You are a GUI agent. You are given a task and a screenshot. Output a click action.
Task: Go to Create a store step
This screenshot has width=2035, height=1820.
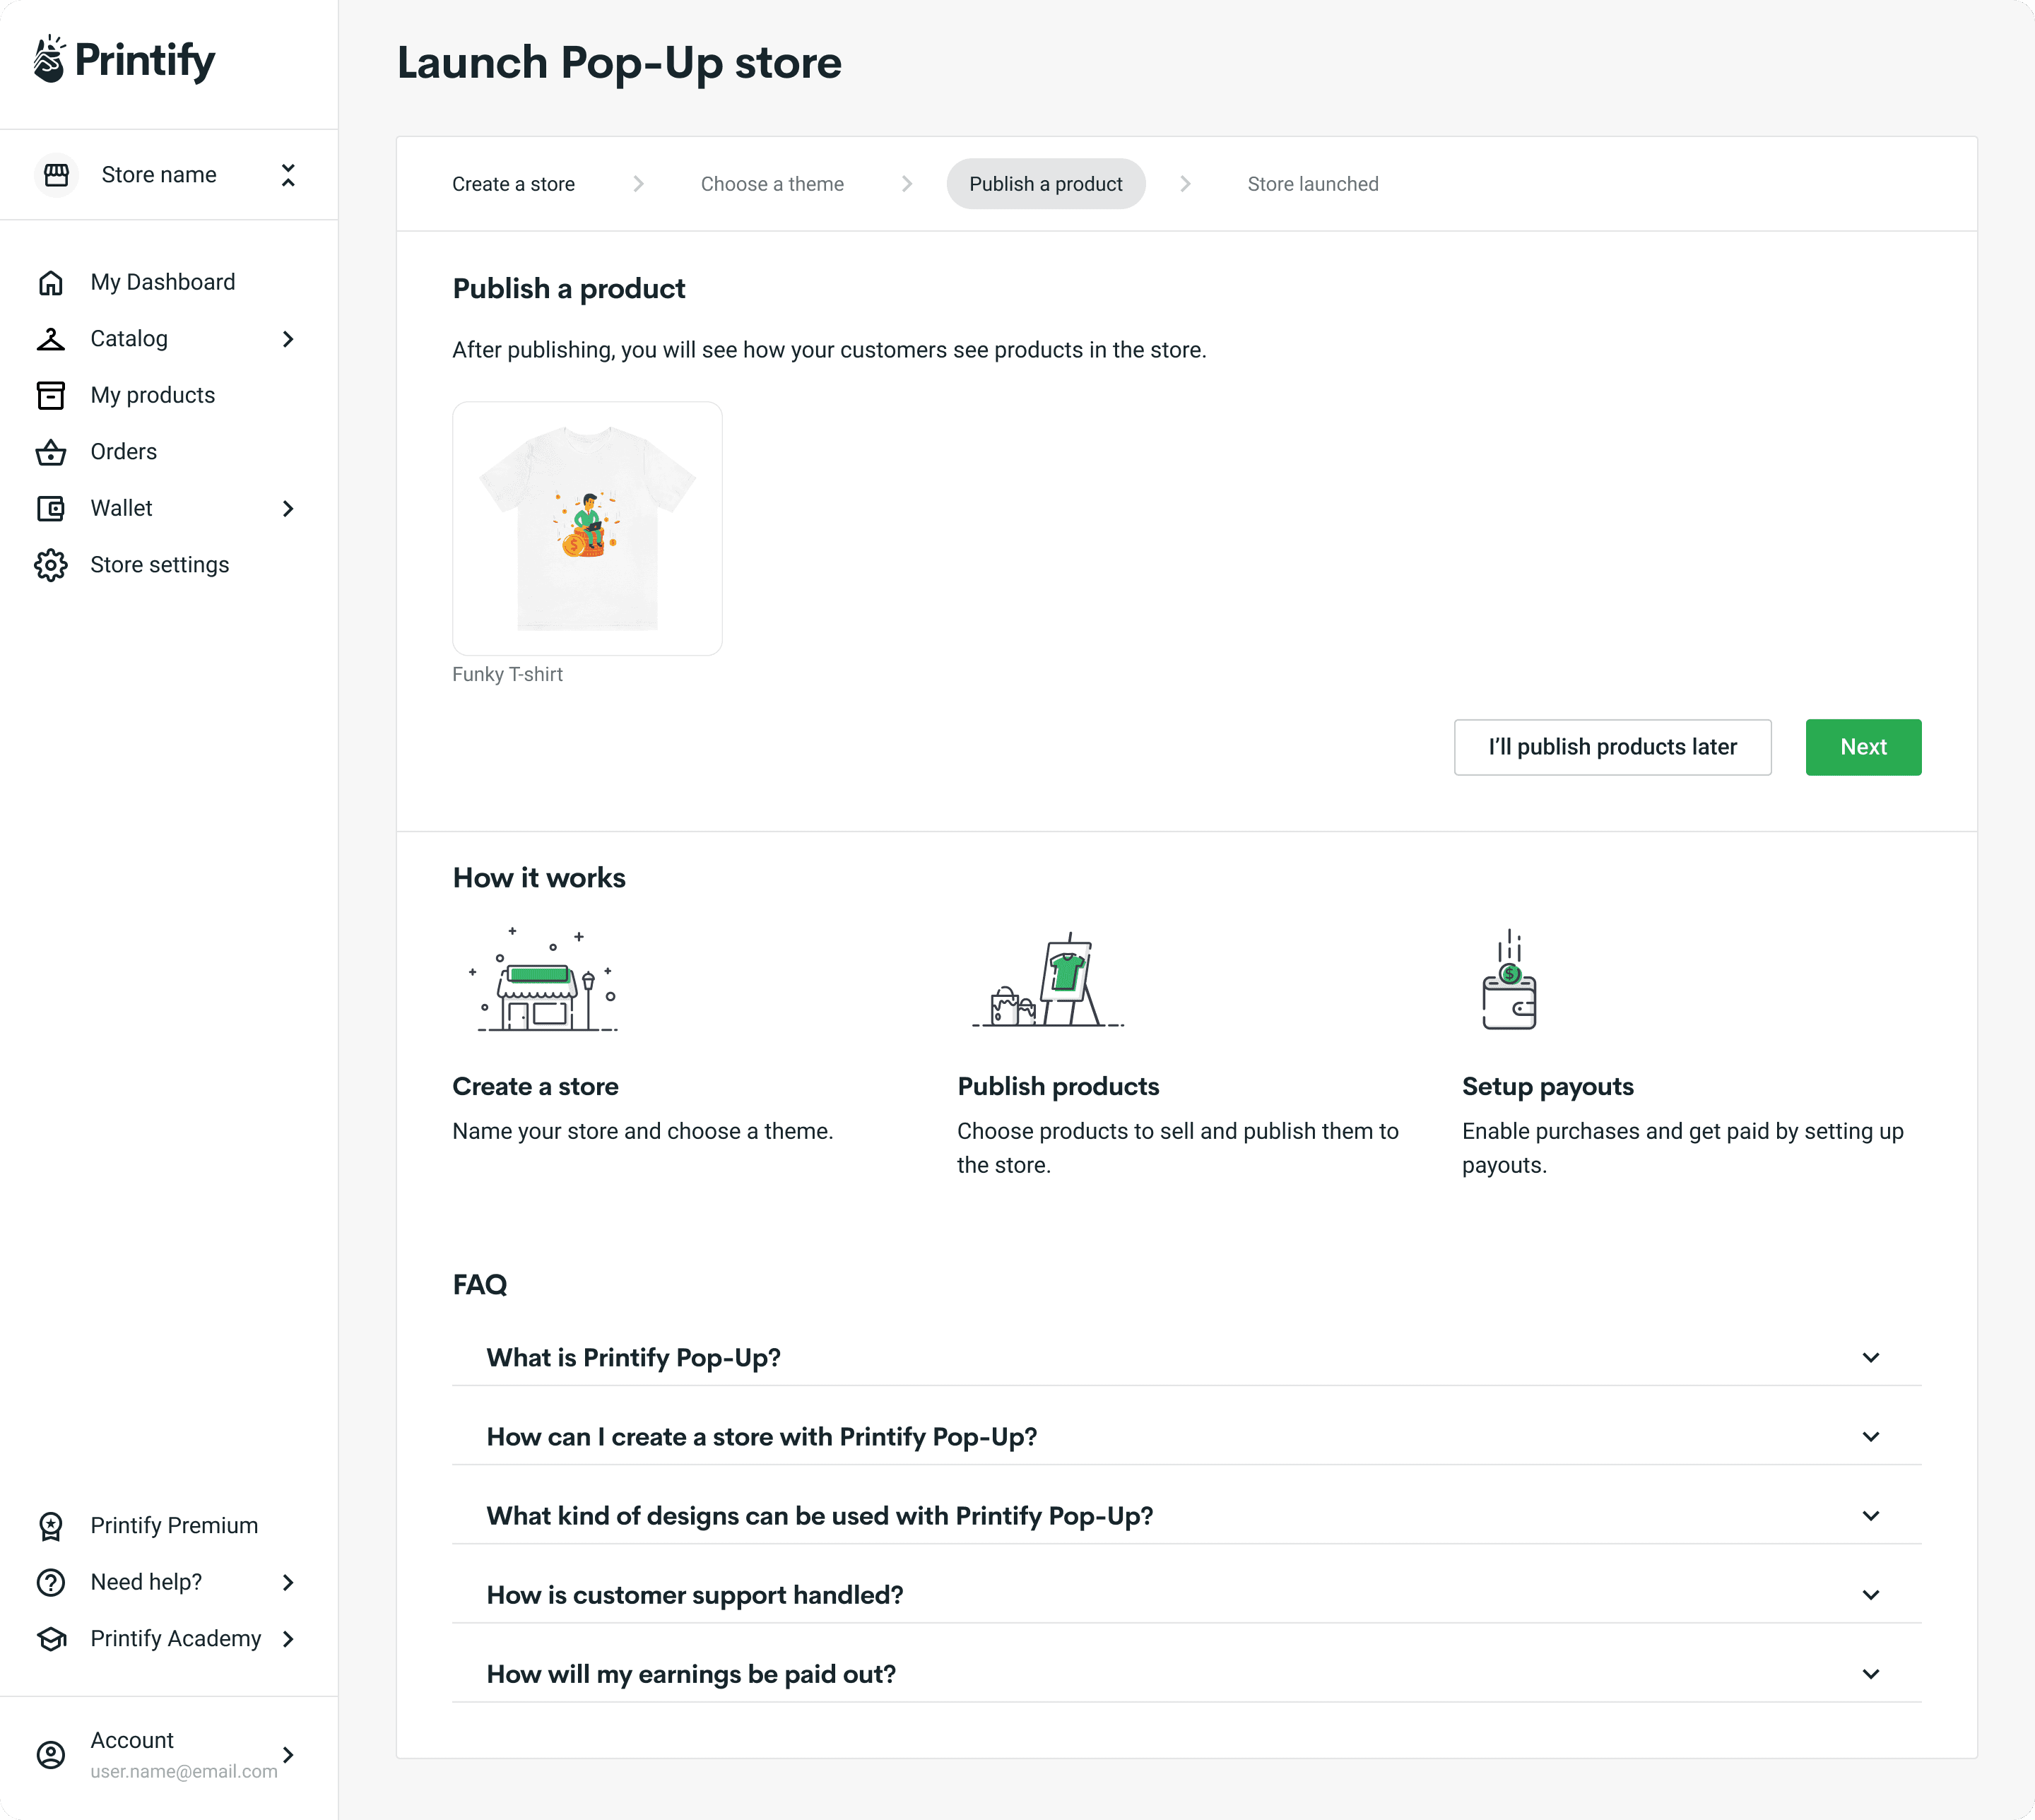513,184
